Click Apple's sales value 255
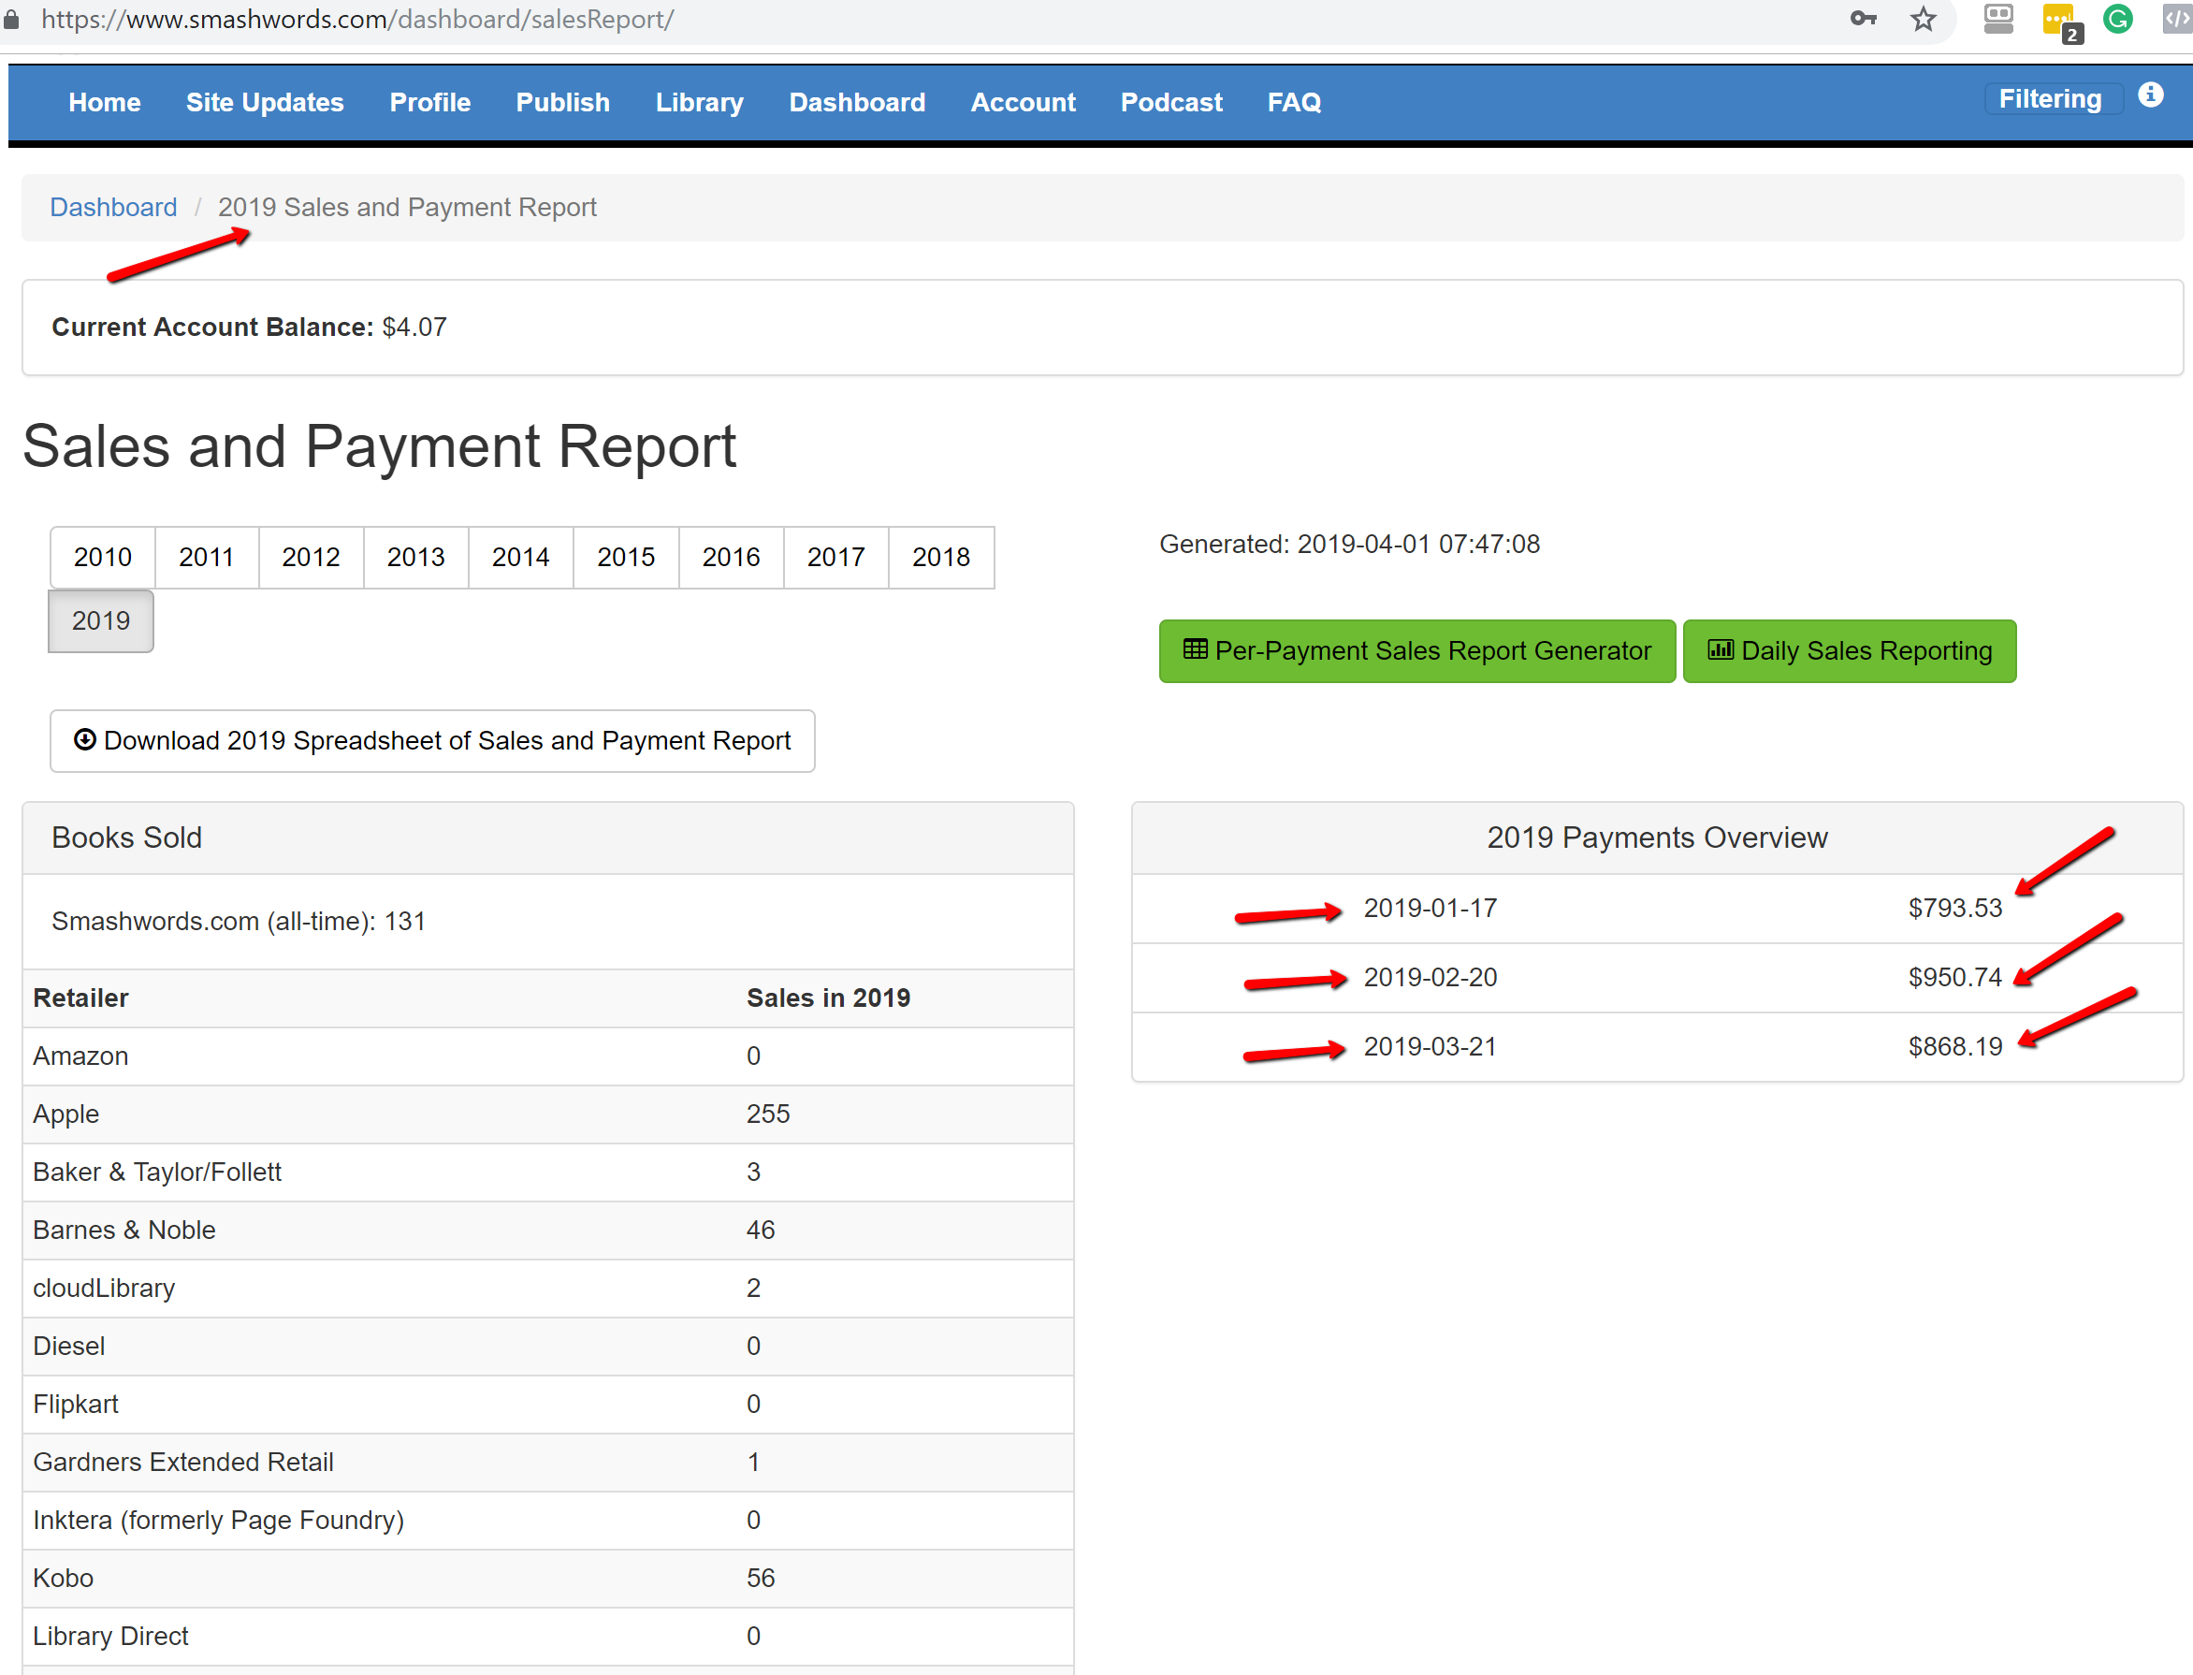 767,1114
